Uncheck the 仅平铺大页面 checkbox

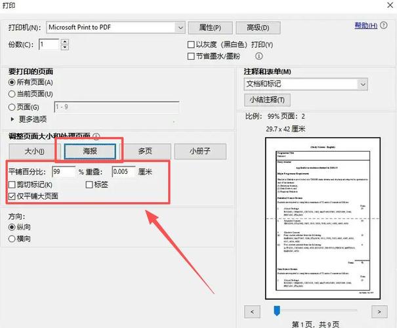click(x=12, y=196)
